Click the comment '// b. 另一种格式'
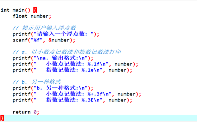The width and height of the screenshot is (197, 122). click(37, 82)
